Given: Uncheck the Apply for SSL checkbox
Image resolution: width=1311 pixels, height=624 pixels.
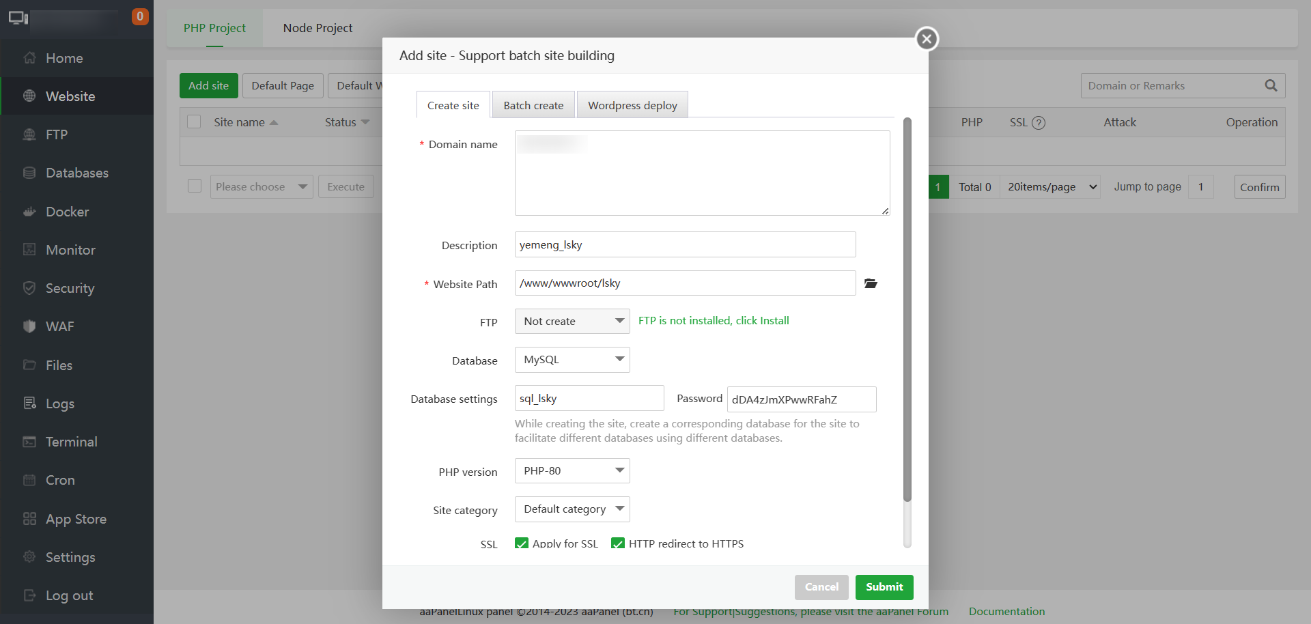Looking at the screenshot, I should [x=522, y=543].
